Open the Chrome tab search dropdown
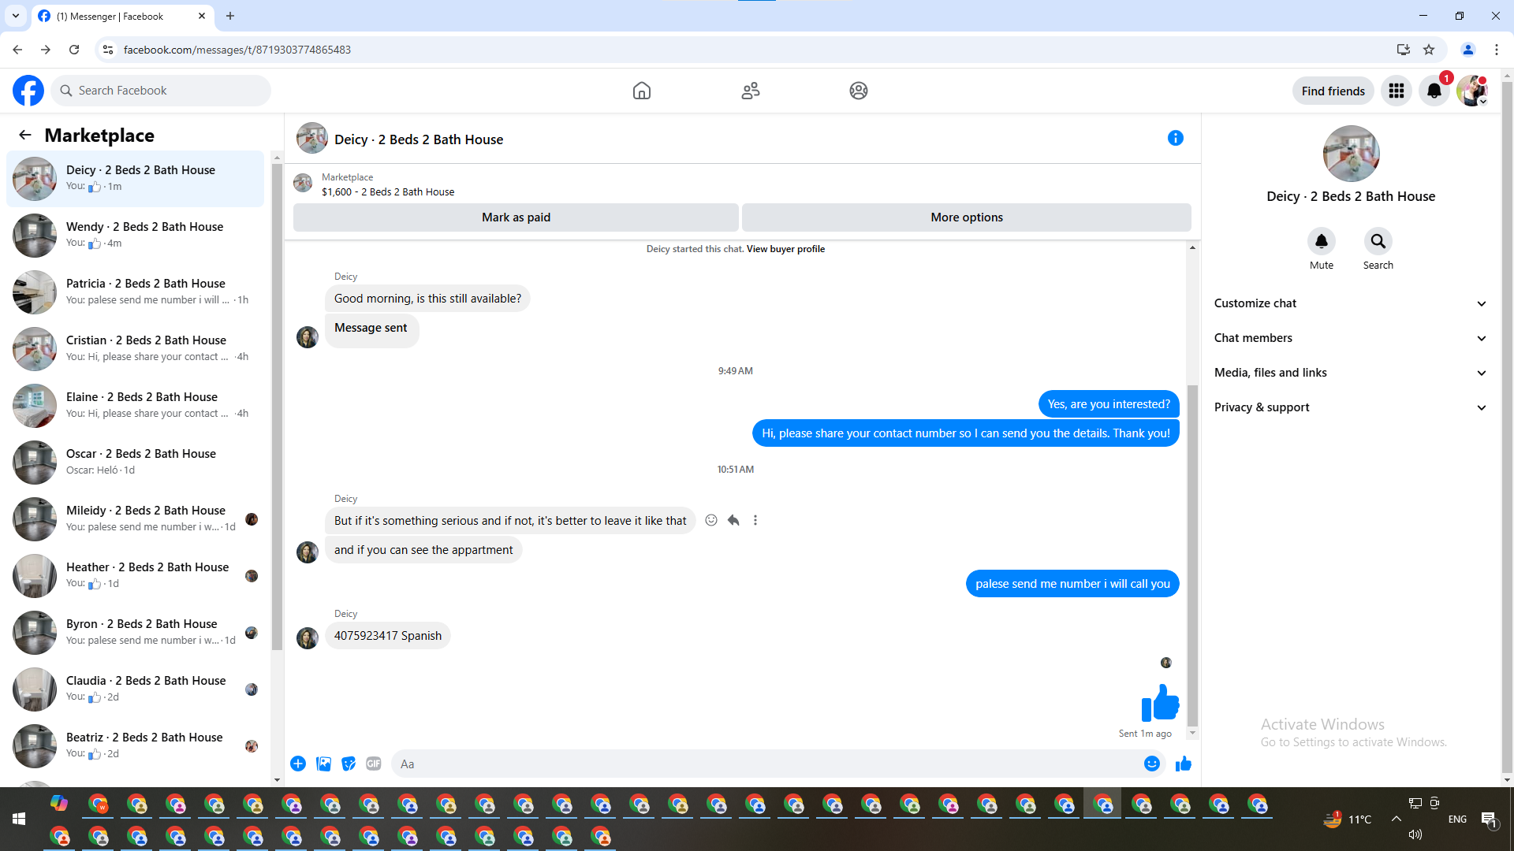The image size is (1514, 851). [x=16, y=16]
